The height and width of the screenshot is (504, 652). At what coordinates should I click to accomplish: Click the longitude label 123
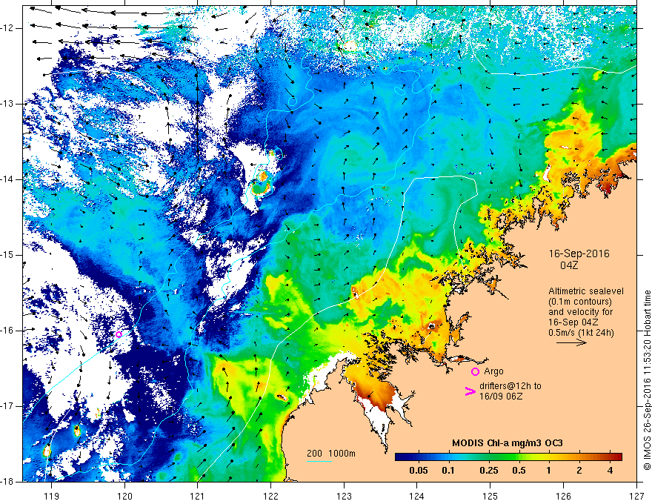344,496
